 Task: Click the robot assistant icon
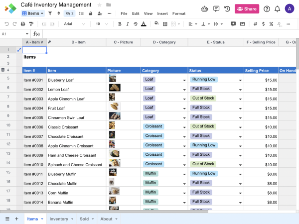pyautogui.click(x=204, y=8)
